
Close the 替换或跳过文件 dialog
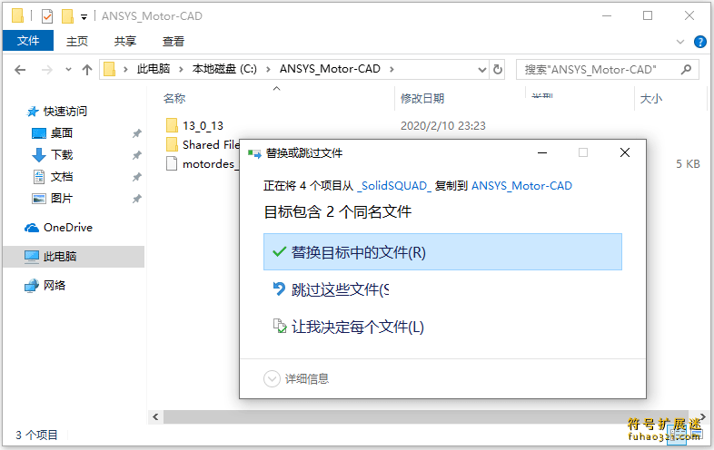click(625, 153)
